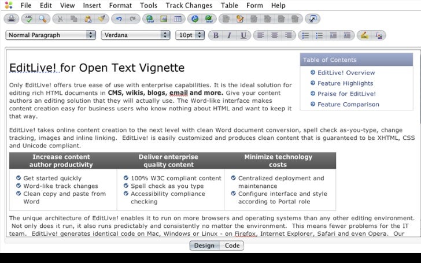Center align the text
Image resolution: width=421 pixels, height=263 pixels.
coord(274,35)
